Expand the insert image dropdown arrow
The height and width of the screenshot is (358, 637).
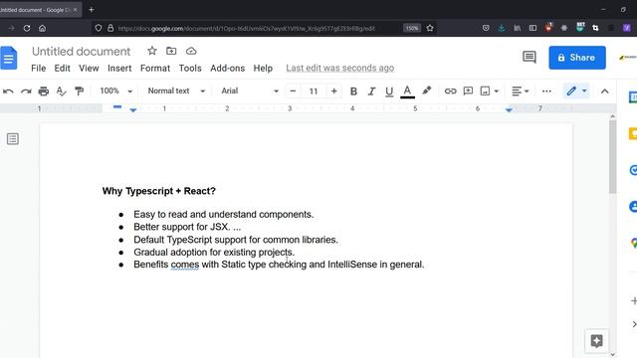497,91
